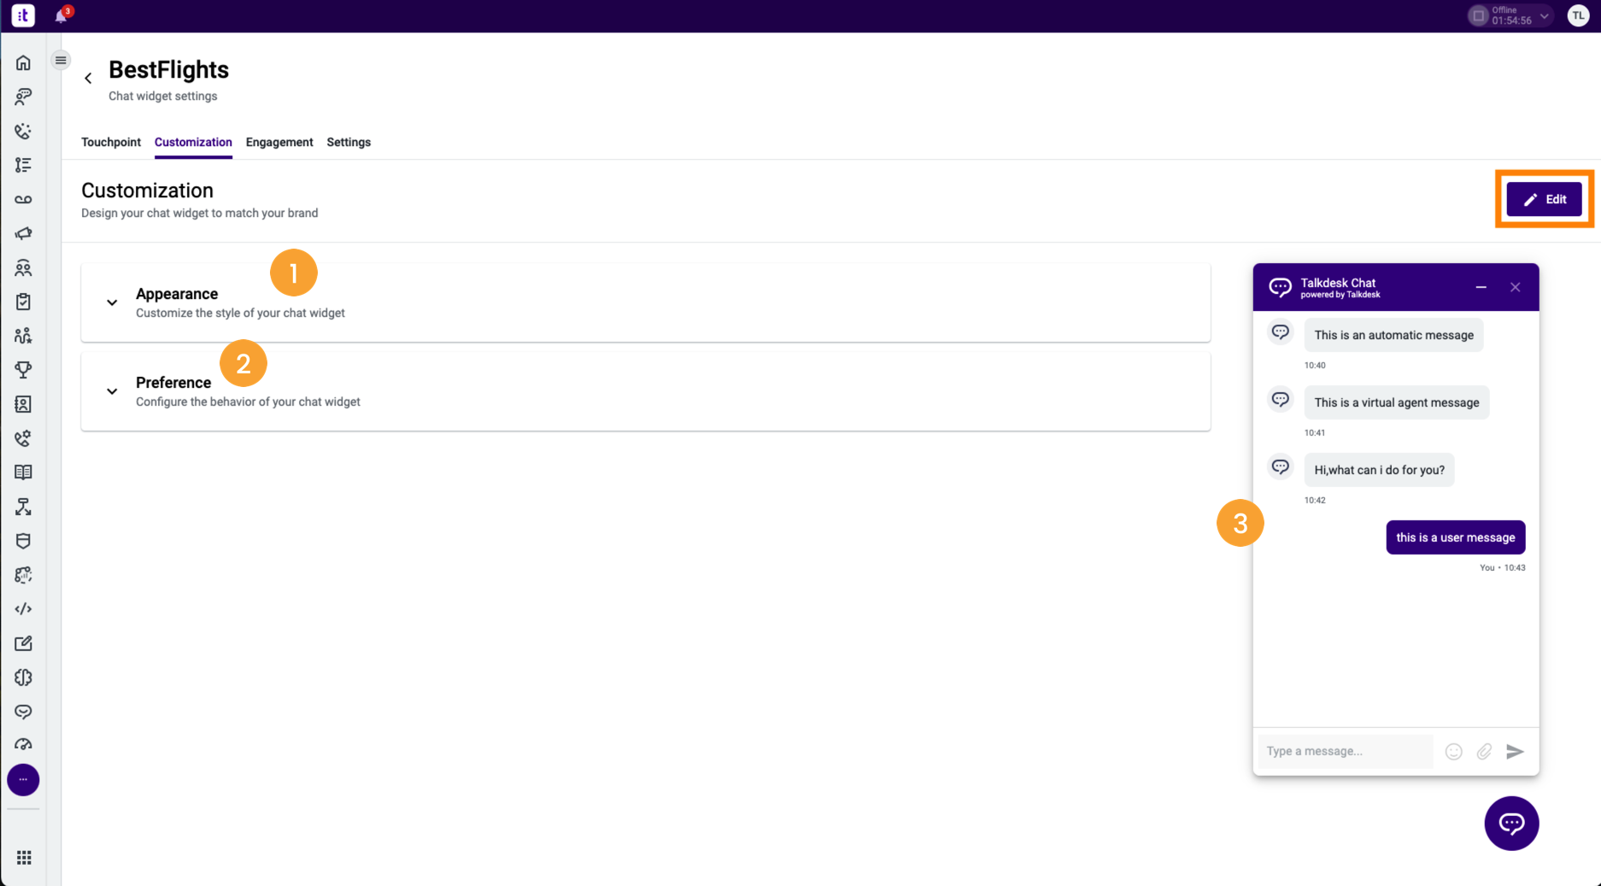
Task: Go to the home icon in sidebar
Action: coord(23,62)
